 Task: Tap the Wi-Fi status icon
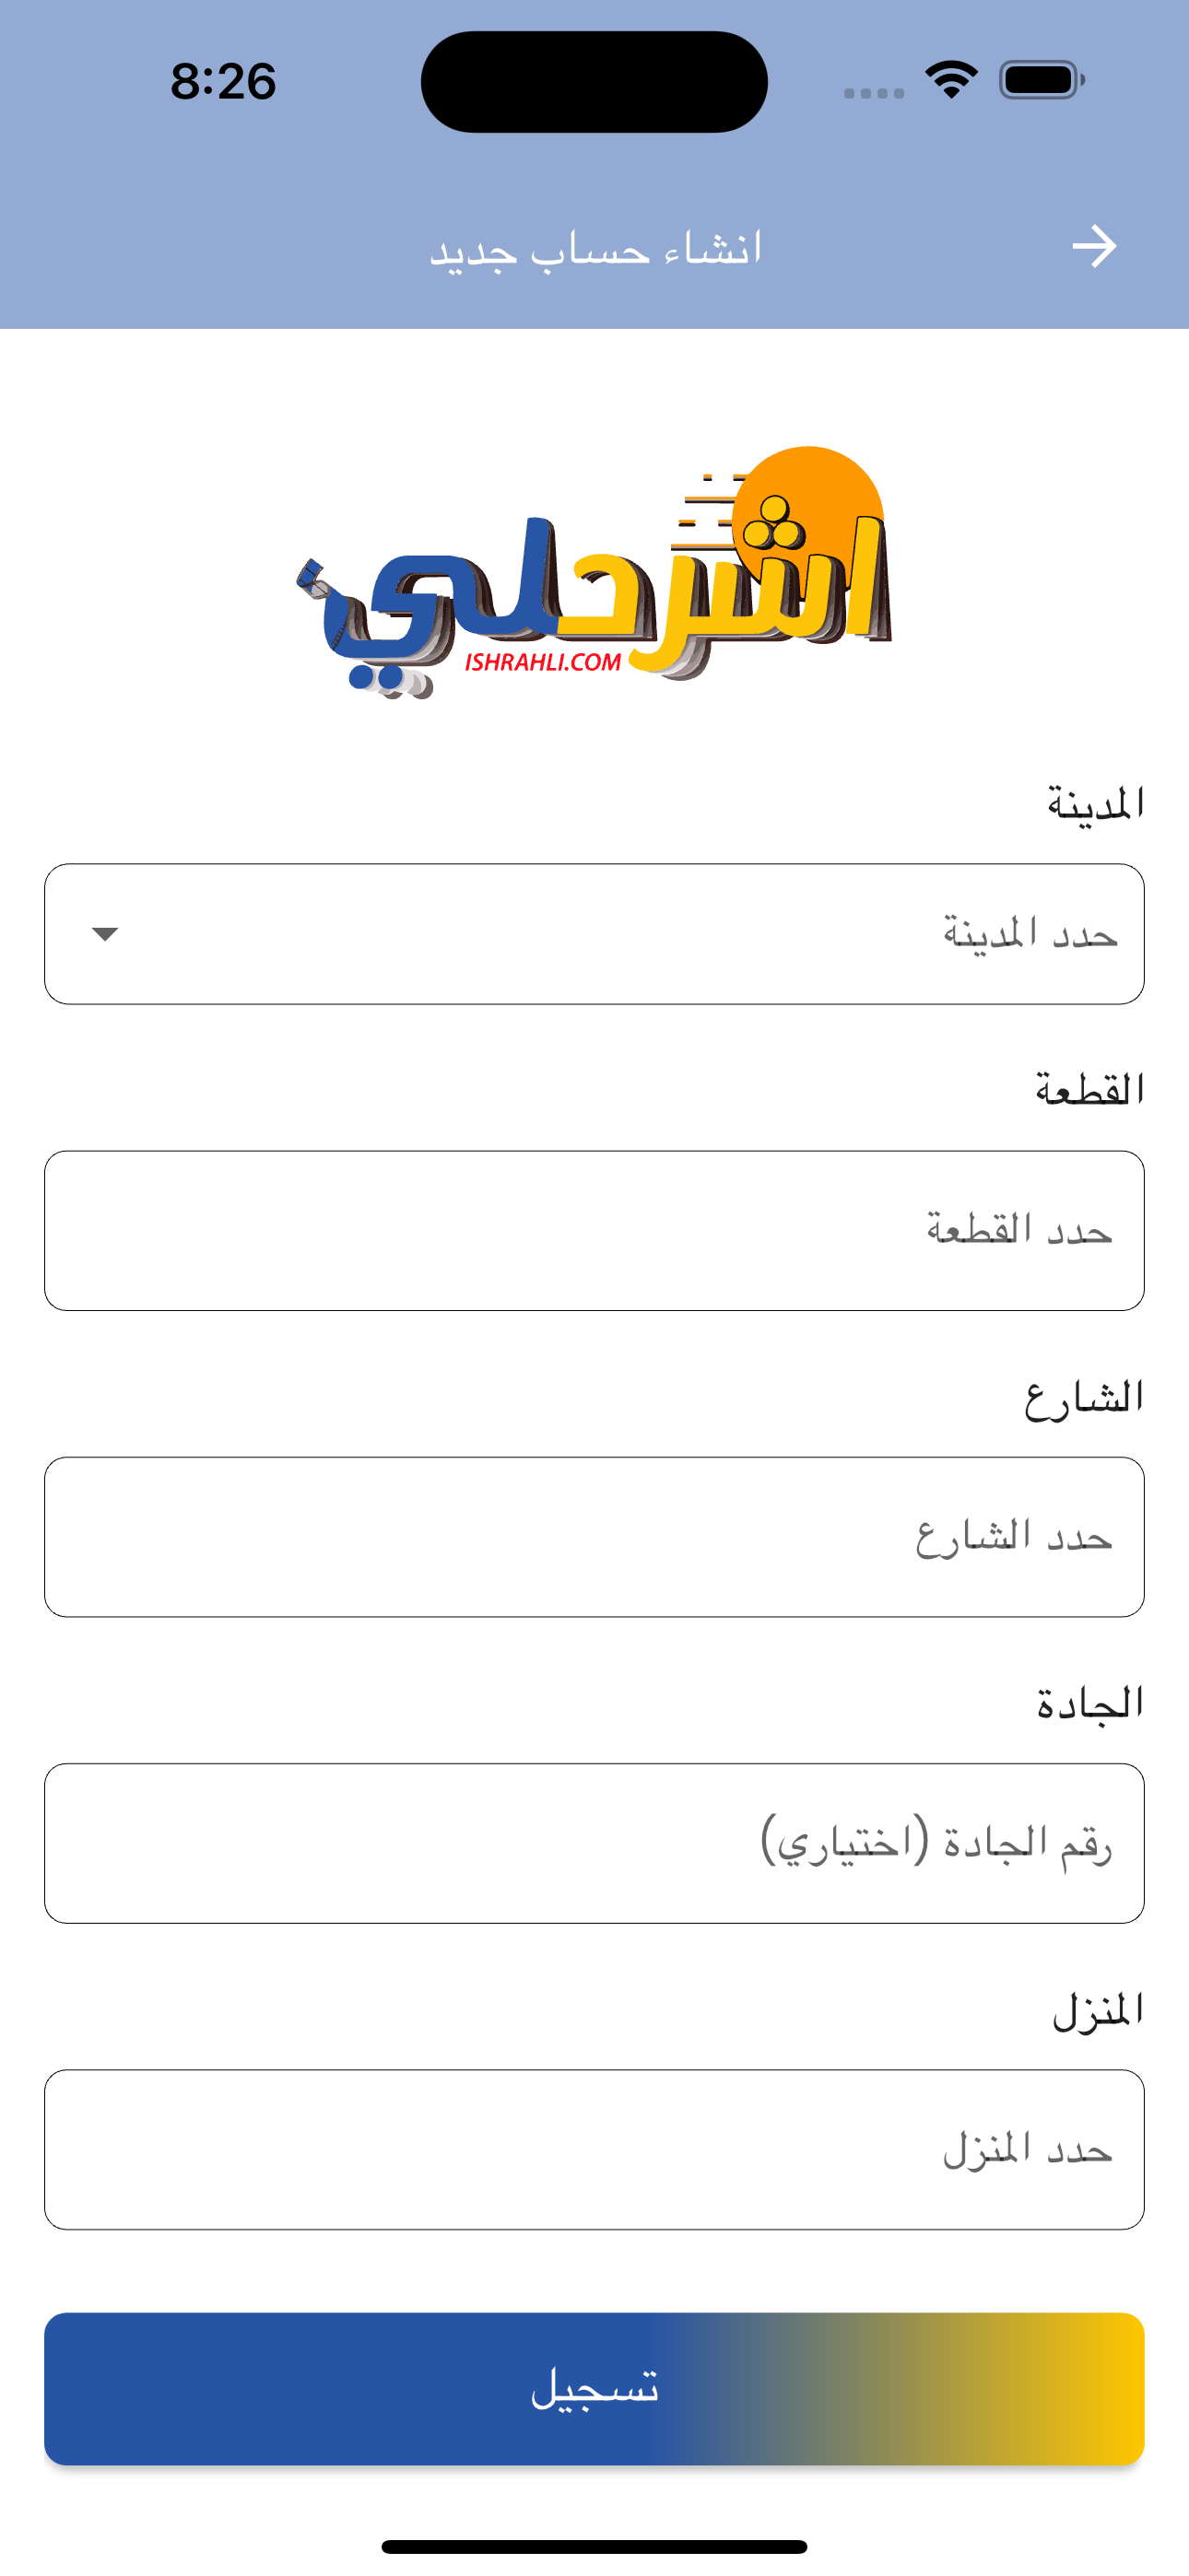click(951, 80)
